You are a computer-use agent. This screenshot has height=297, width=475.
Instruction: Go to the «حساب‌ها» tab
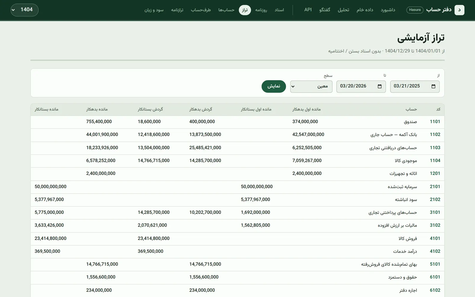tap(226, 10)
